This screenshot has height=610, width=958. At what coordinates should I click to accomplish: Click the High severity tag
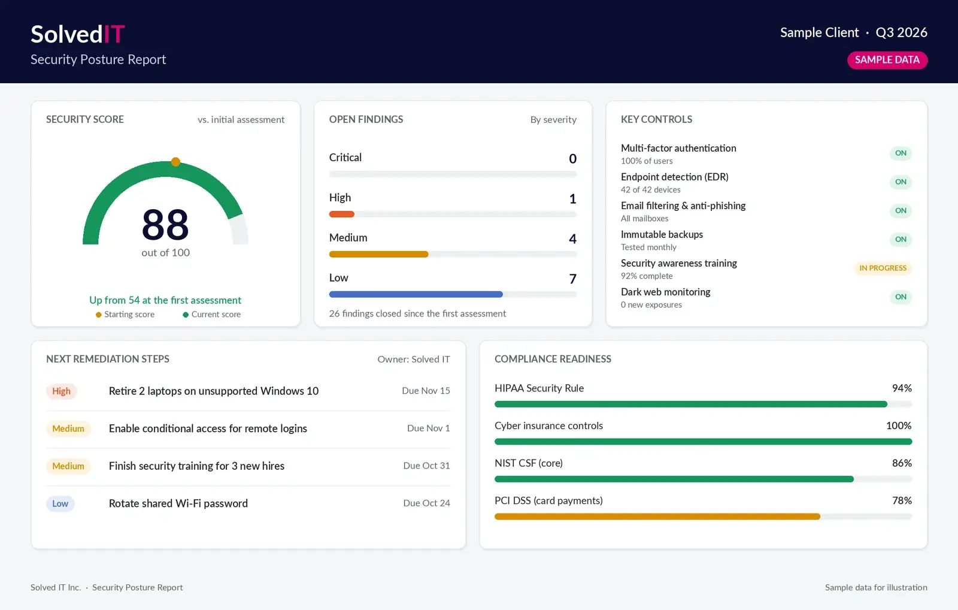[x=61, y=391]
